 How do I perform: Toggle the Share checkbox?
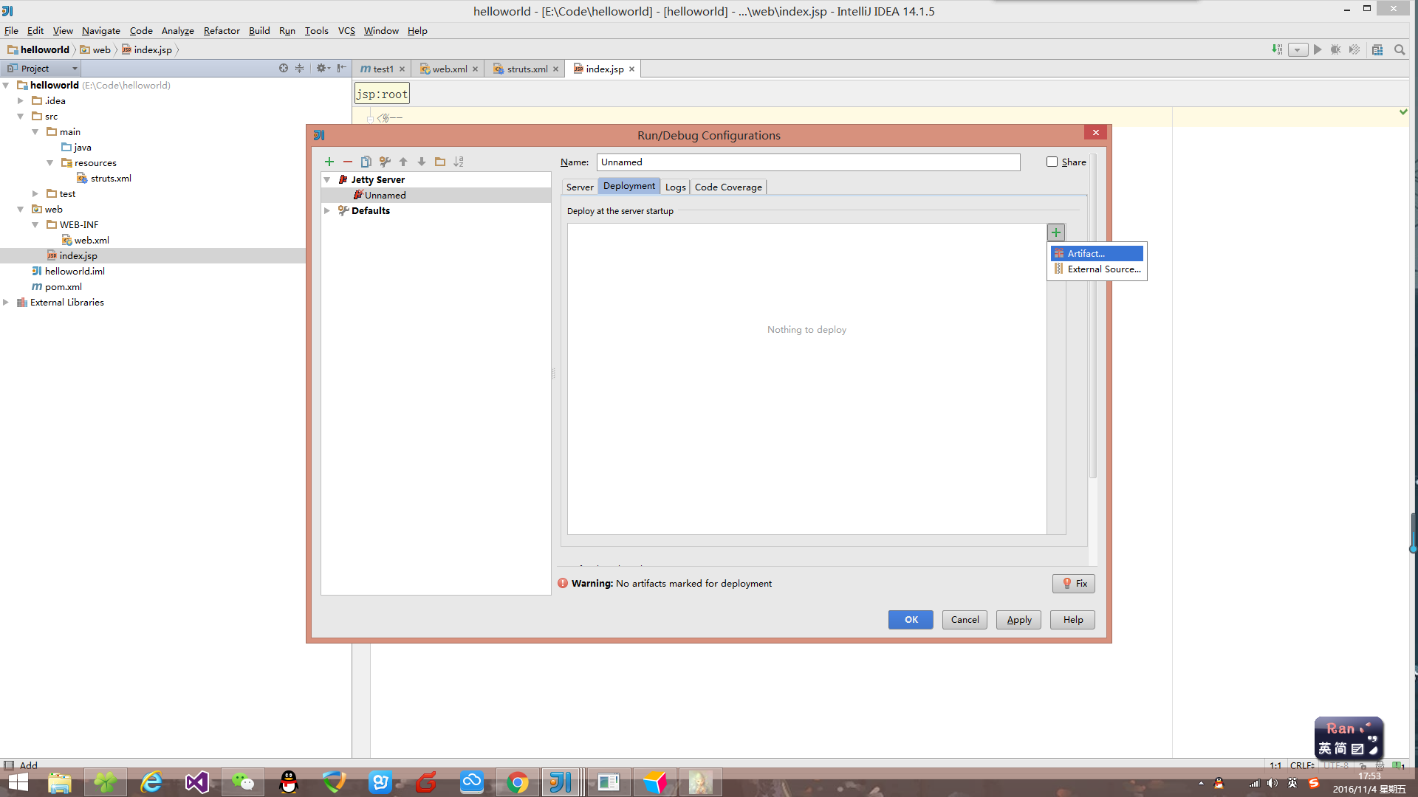click(1052, 162)
